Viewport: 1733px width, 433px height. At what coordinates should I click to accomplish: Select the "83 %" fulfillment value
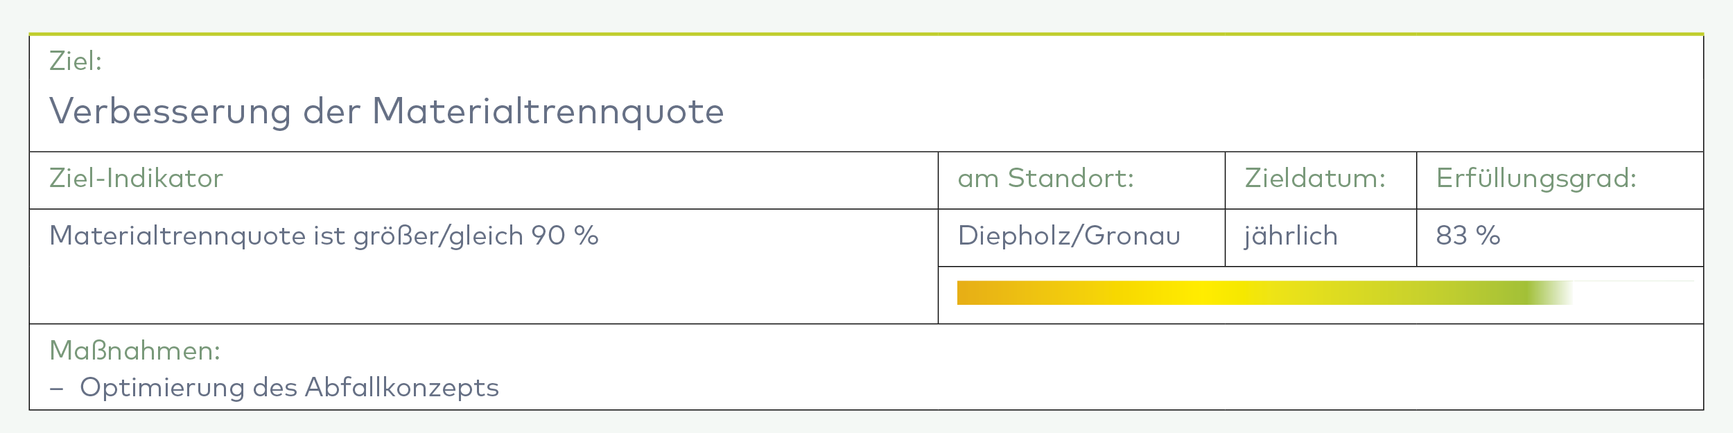pos(1468,236)
